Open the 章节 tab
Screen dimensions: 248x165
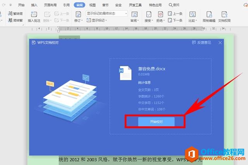click(x=105, y=5)
